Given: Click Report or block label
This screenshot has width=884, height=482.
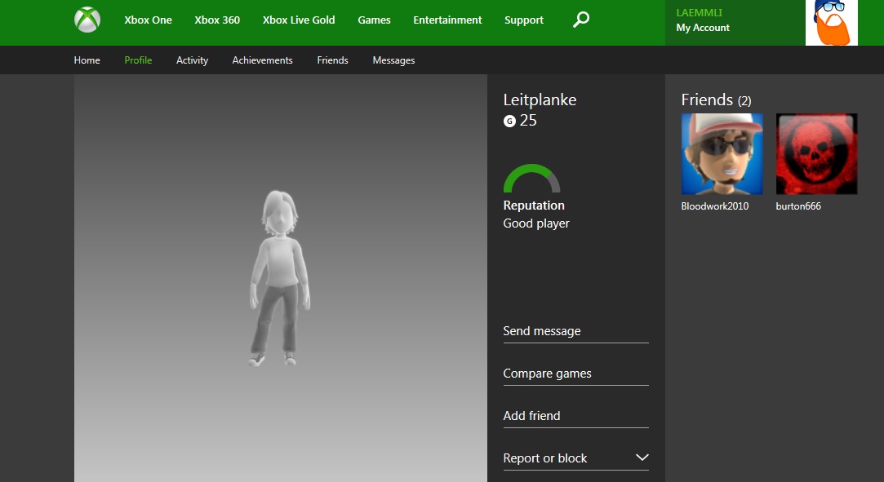Looking at the screenshot, I should click(544, 458).
